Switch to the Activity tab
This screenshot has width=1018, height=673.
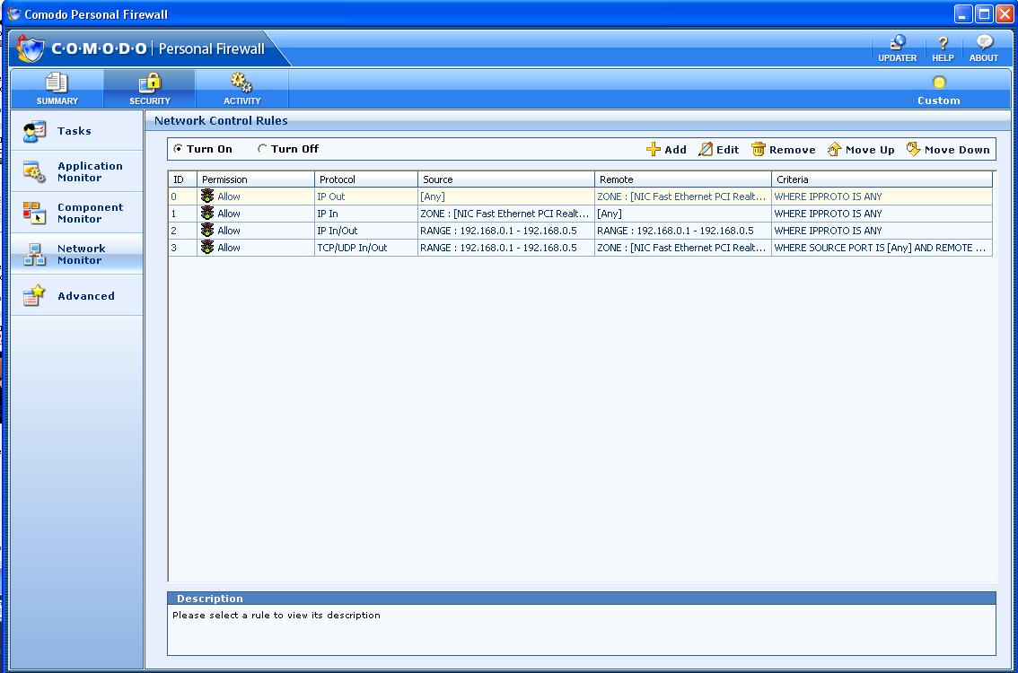(241, 89)
